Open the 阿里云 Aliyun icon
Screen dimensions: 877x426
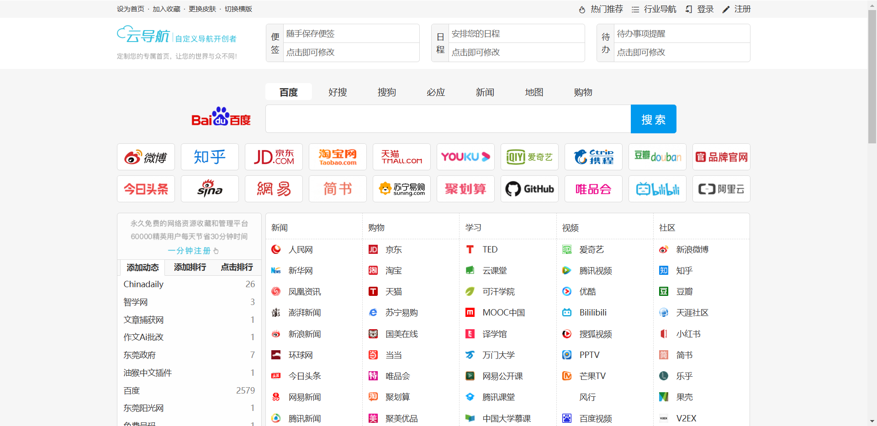click(721, 189)
